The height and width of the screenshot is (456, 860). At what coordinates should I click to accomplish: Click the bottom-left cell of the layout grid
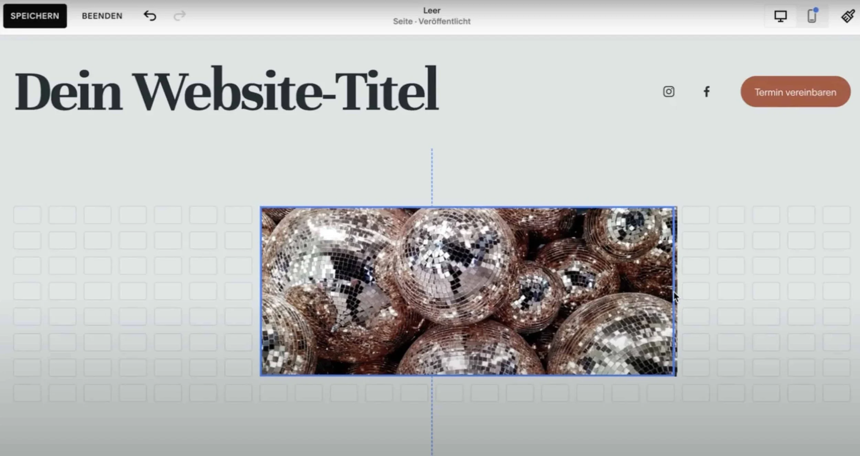(x=28, y=393)
